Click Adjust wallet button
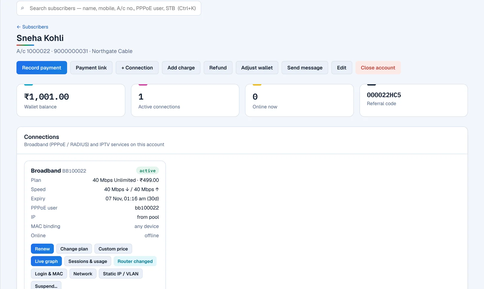Viewport: 484px width, 289px height. coord(257,68)
